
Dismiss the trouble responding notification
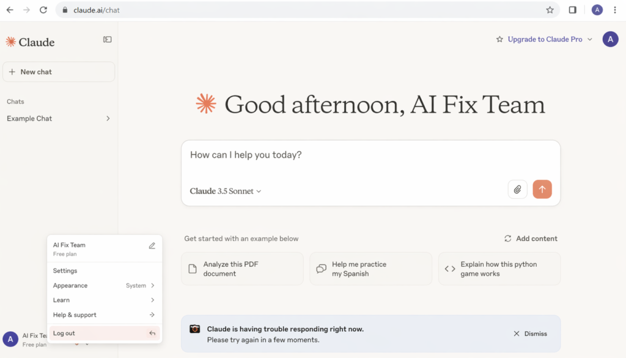point(530,334)
